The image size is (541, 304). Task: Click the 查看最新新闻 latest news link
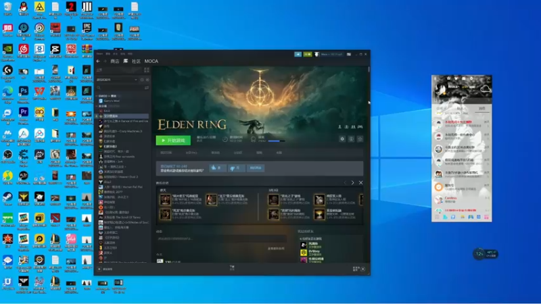tap(276, 248)
